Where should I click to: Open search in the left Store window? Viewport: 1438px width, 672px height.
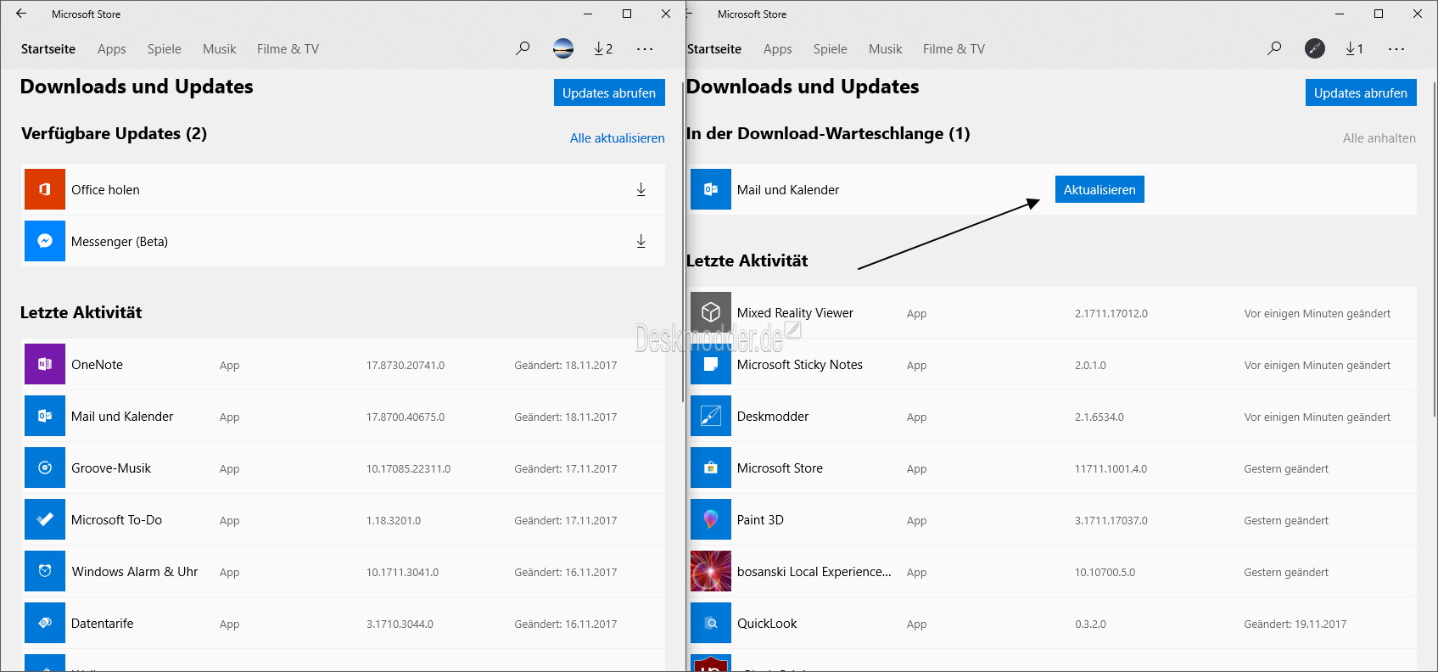pyautogui.click(x=523, y=48)
